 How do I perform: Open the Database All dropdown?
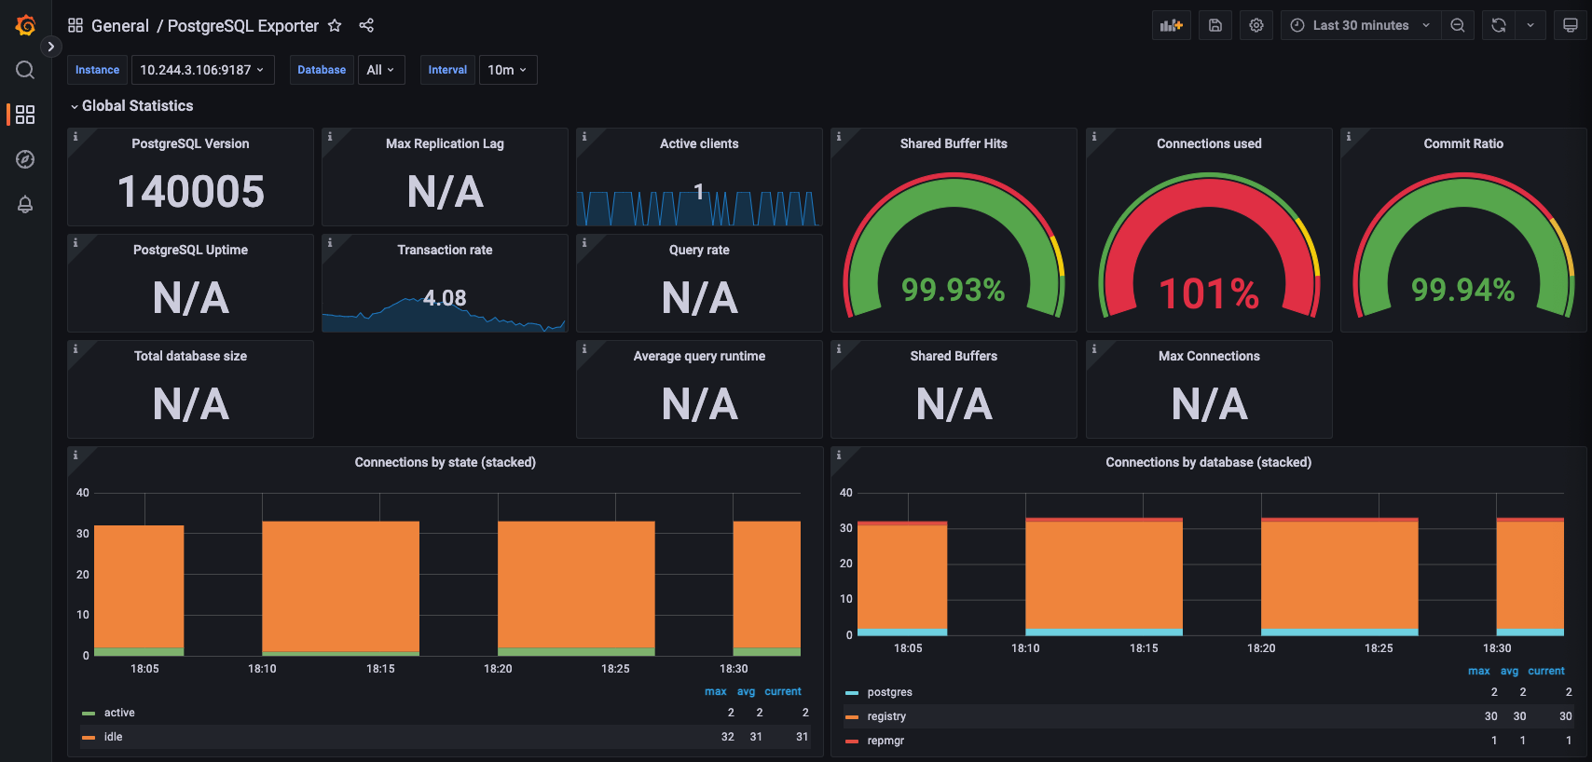380,70
